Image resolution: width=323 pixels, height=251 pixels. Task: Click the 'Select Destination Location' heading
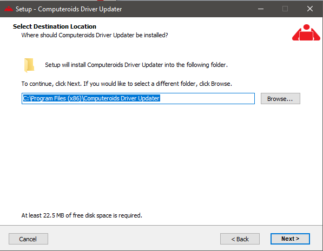(x=55, y=26)
